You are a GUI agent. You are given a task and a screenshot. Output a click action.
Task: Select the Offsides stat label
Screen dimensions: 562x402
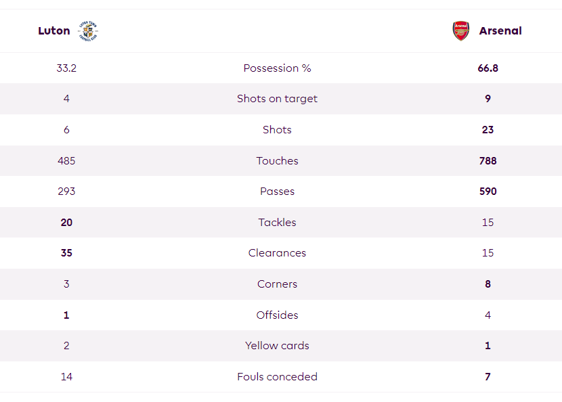click(277, 315)
